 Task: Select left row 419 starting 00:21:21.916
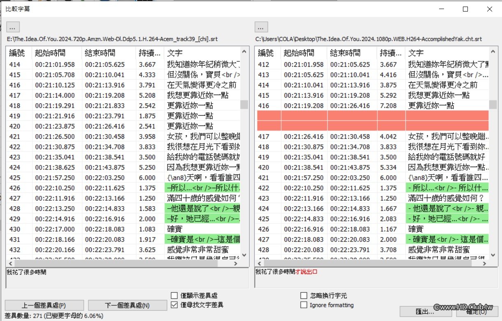coord(123,116)
